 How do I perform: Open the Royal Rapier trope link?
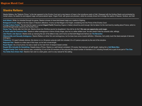pyautogui.click(x=8, y=45)
